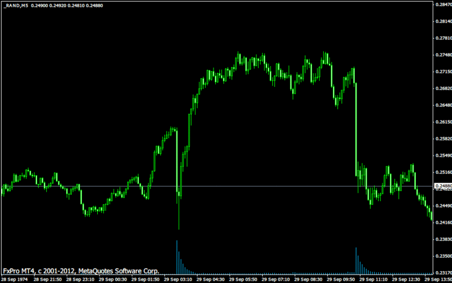The height and width of the screenshot is (283, 452).
Task: Click the 29 Sep 00:30 time label
Action: tap(112, 280)
